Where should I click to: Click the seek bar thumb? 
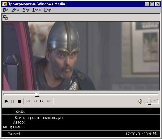click(37, 94)
